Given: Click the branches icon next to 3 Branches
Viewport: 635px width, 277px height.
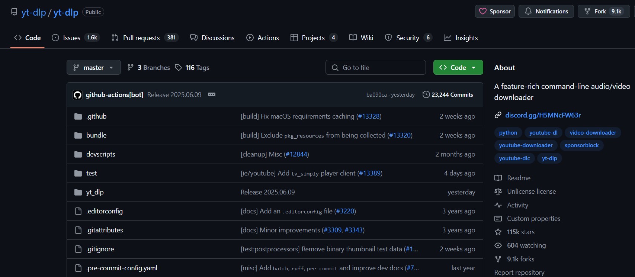Looking at the screenshot, I should pyautogui.click(x=130, y=68).
